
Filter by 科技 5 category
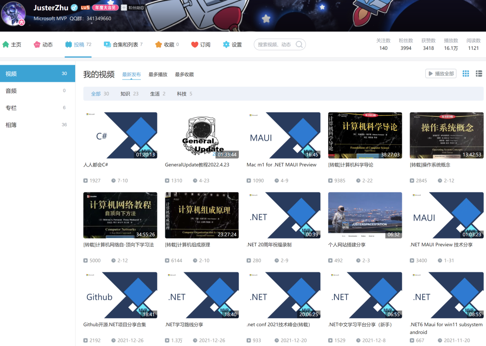point(184,94)
